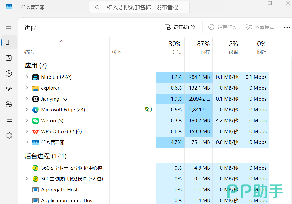Open the three-dot more options menu
This screenshot has height=204, width=292.
click(x=287, y=27)
